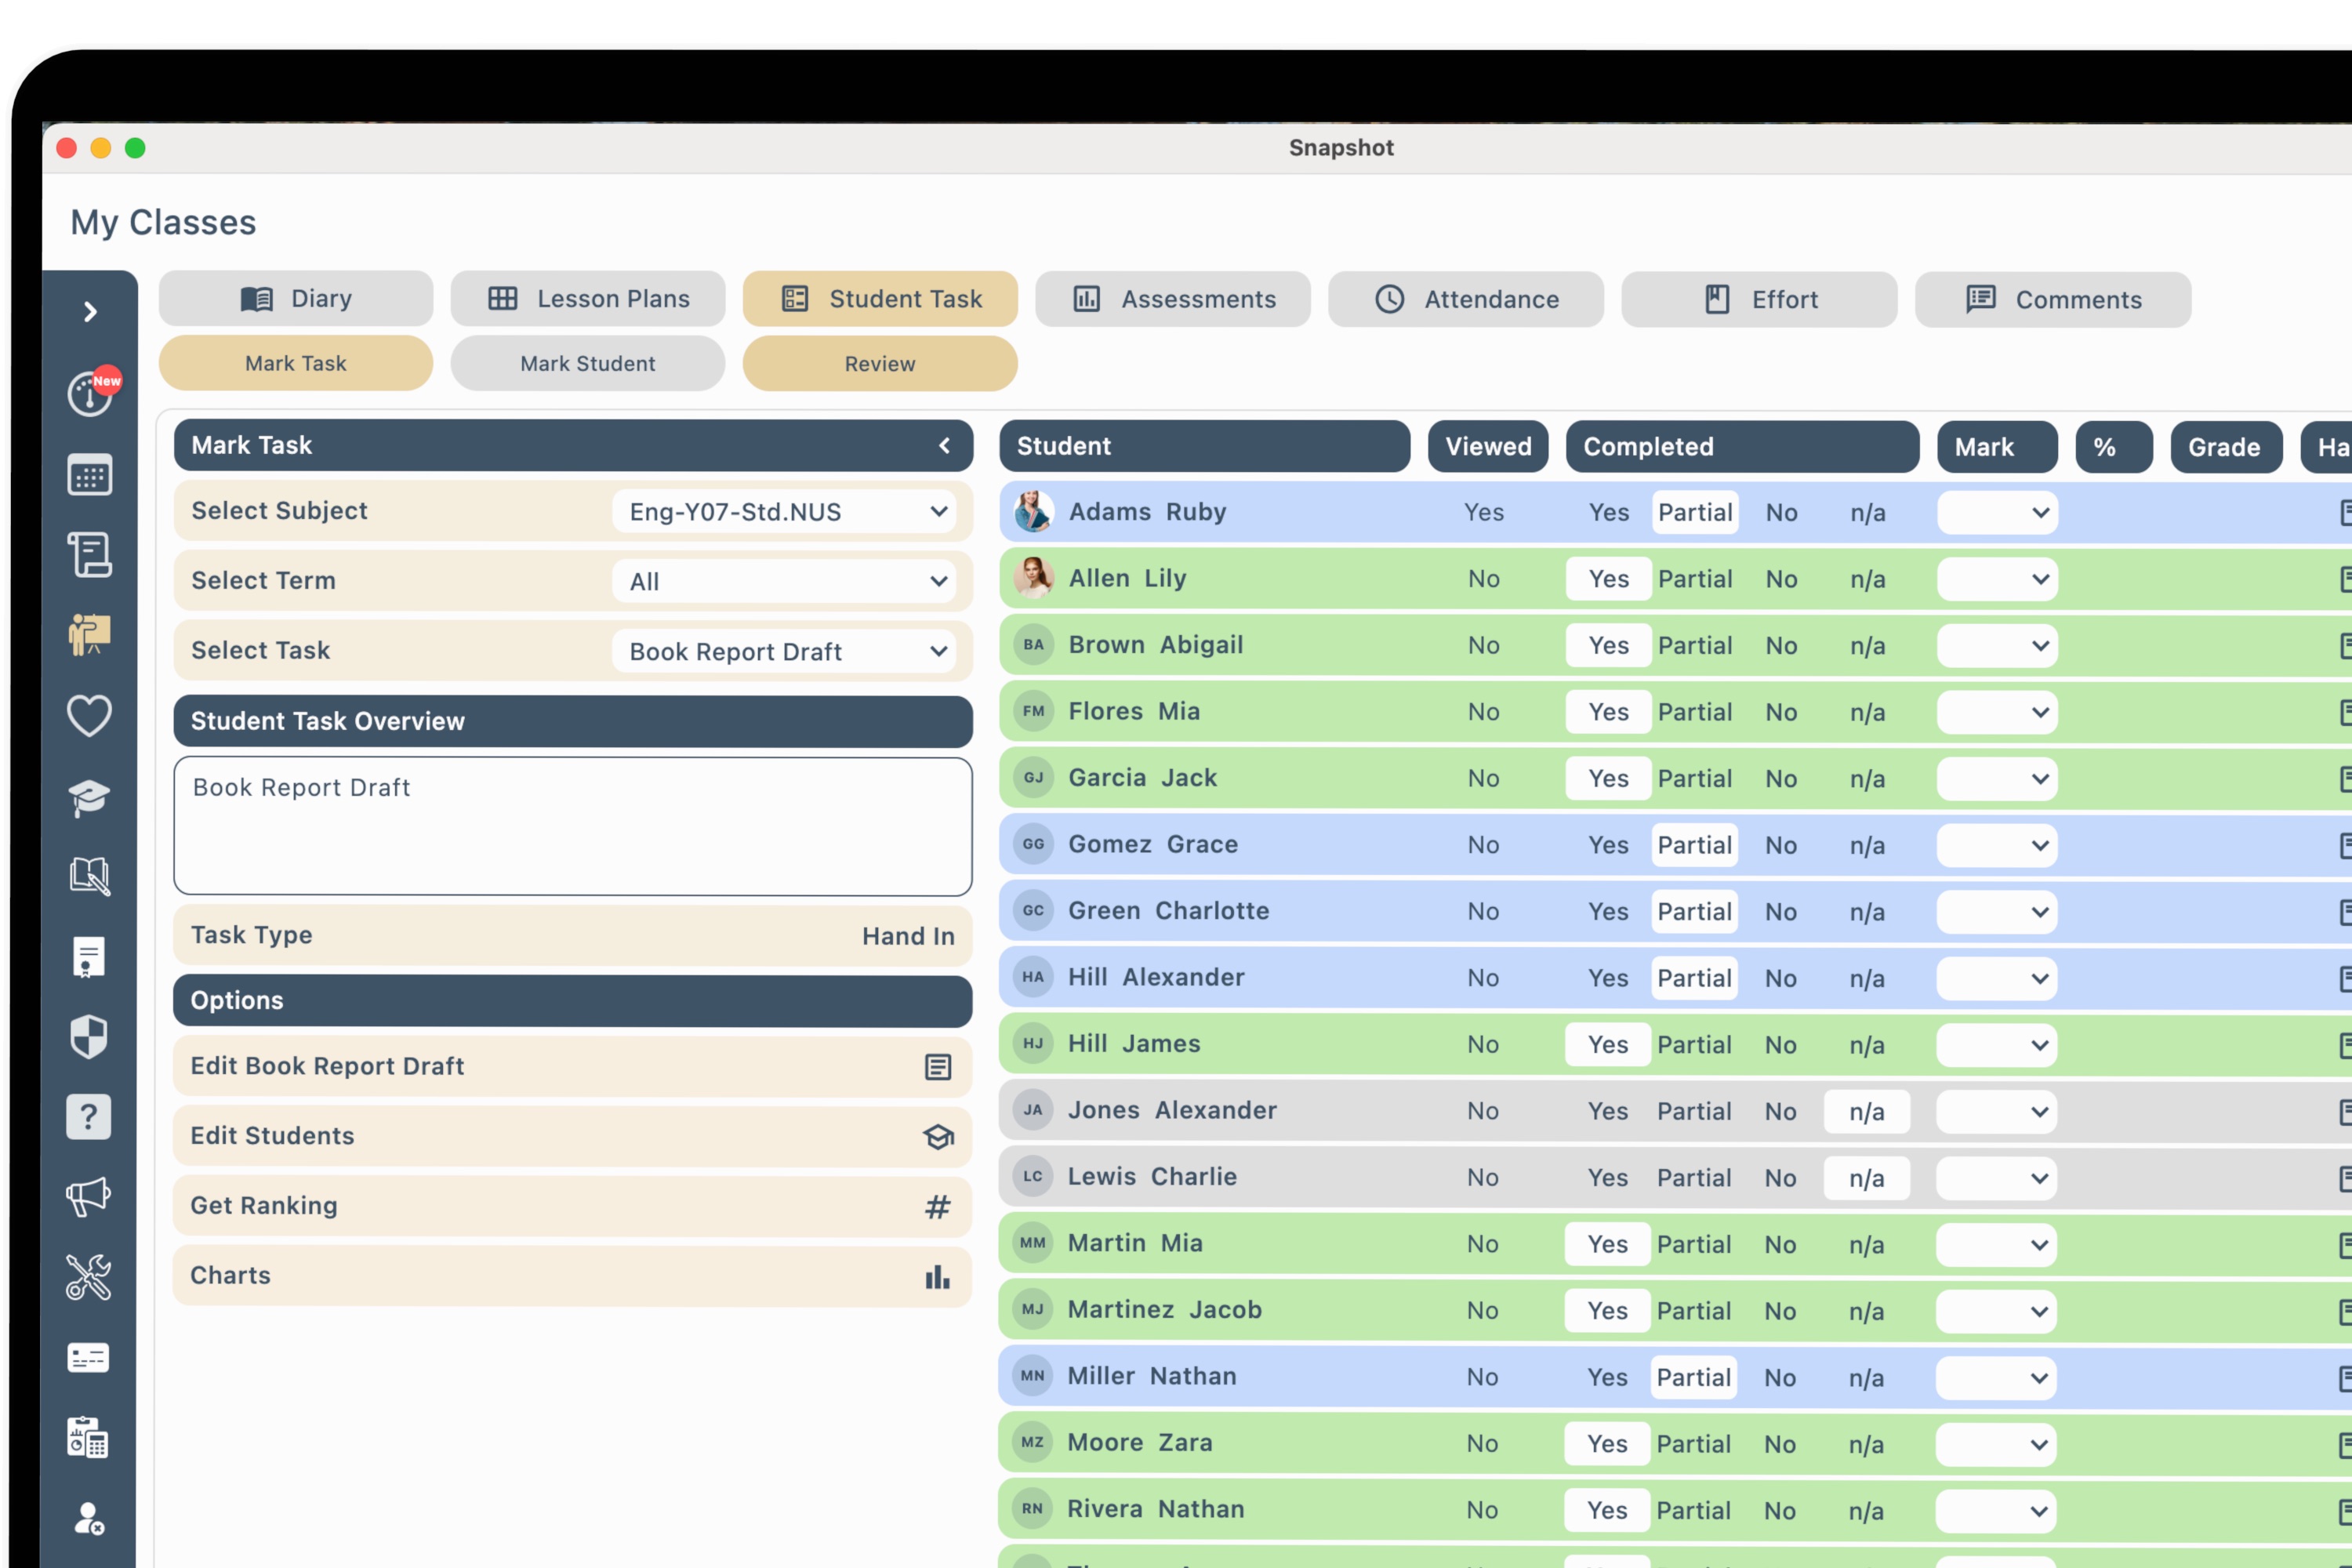Open the heart wellbeing icon in sidebar
The image size is (2352, 1568).
pos(89,716)
